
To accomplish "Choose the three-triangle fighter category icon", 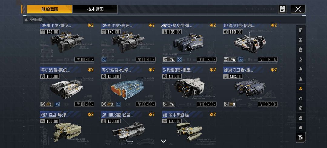I will 301,98.
